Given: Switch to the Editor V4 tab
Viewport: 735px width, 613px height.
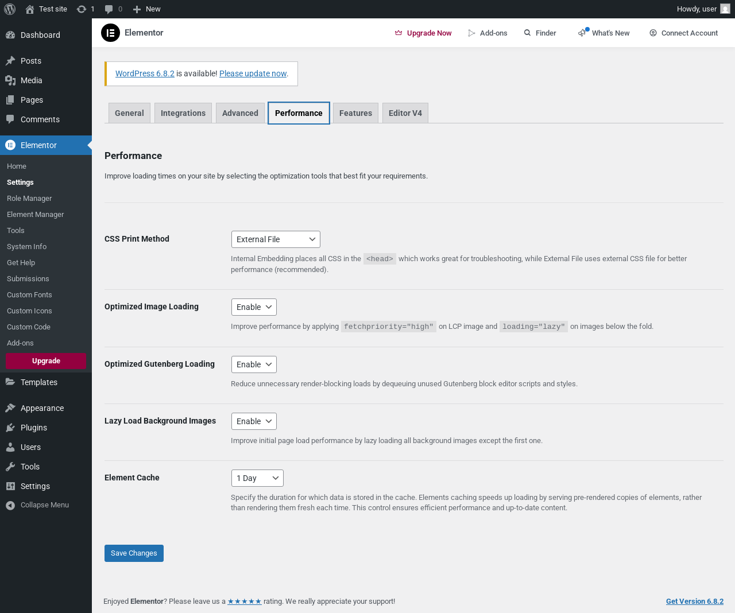Looking at the screenshot, I should point(405,113).
